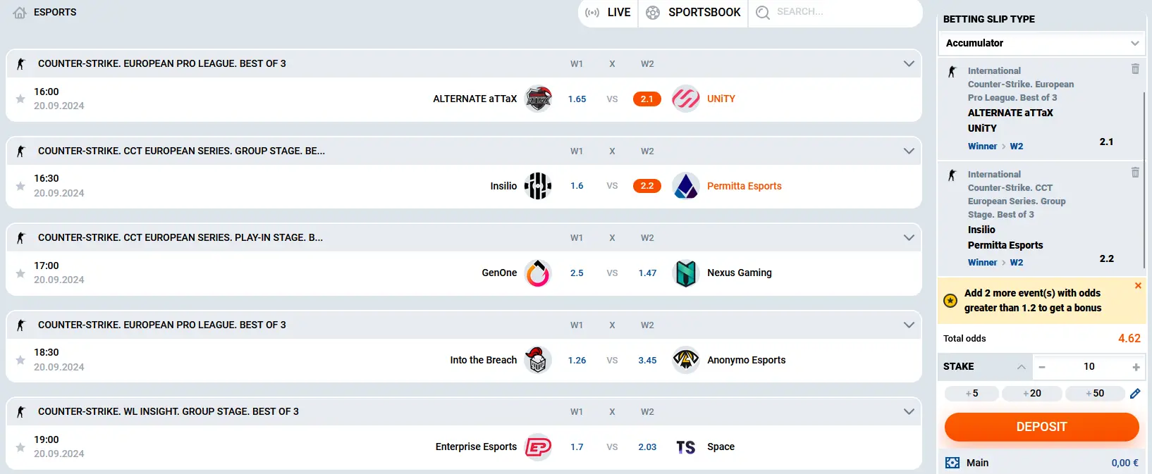
Task: Remove the Insilio bet with trash icon
Action: pos(1136,172)
